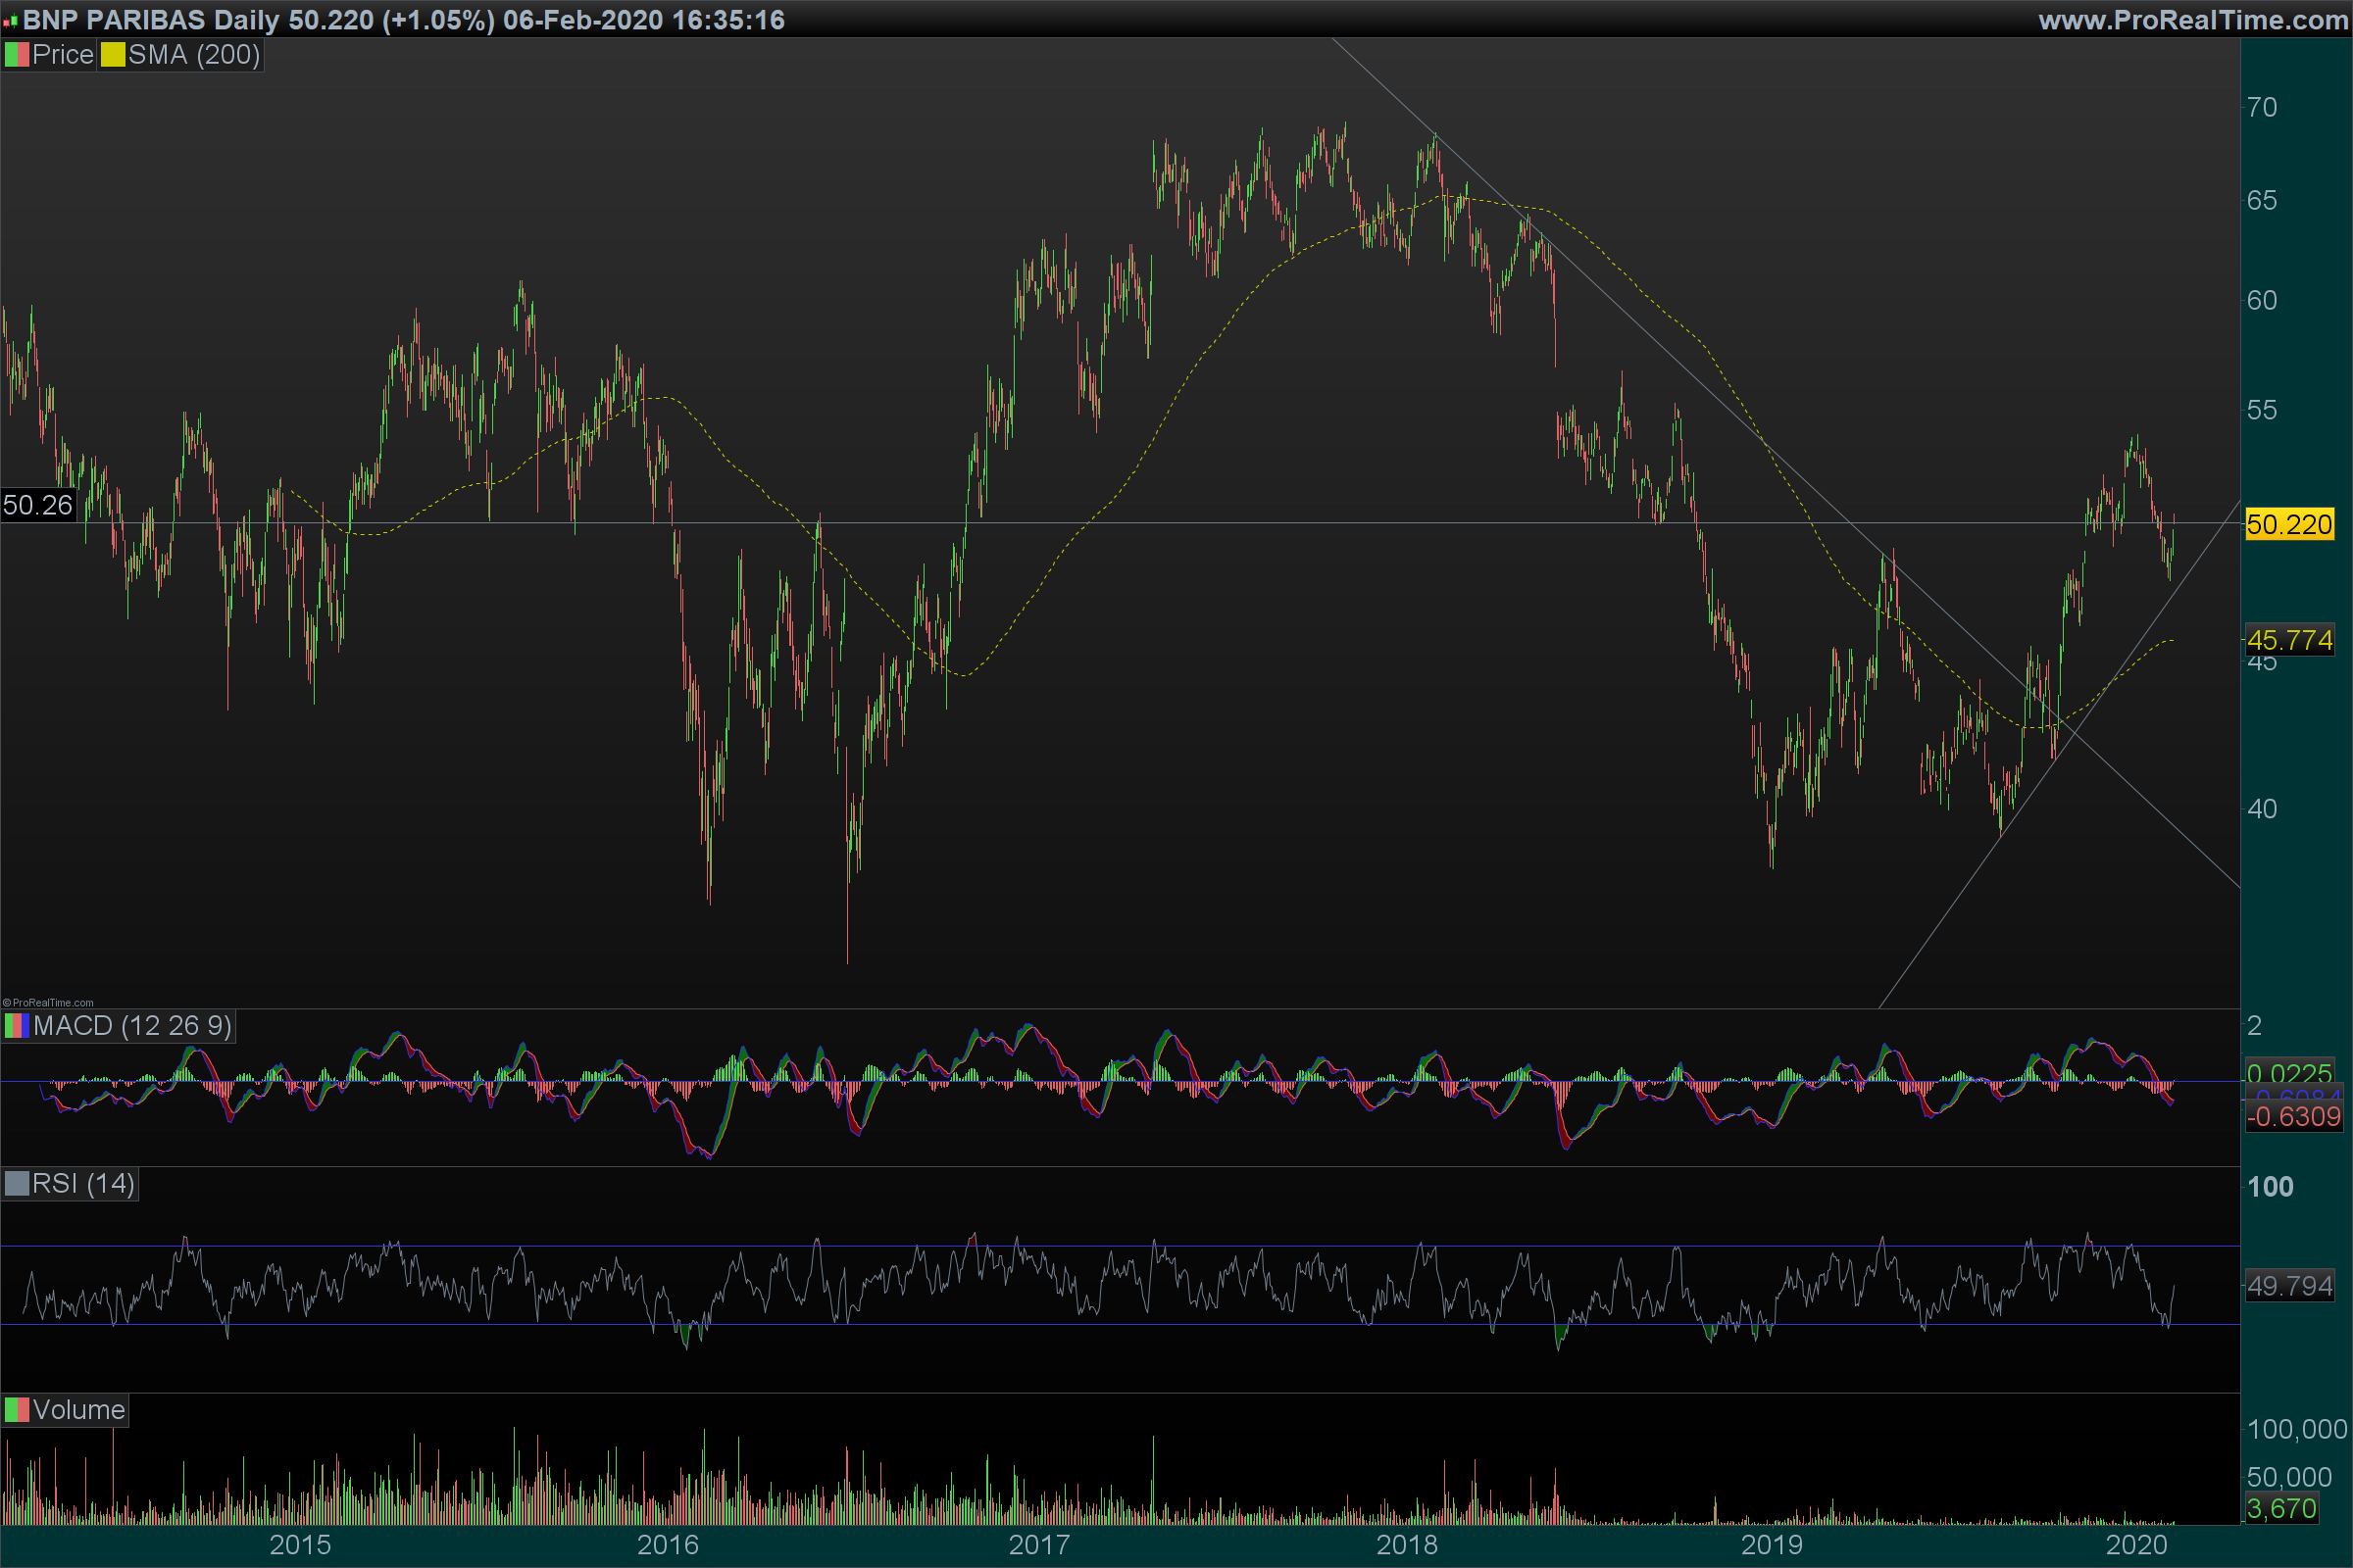Click the Volume panel red-green legend icon
Viewport: 2353px width, 1568px height.
(x=17, y=1410)
